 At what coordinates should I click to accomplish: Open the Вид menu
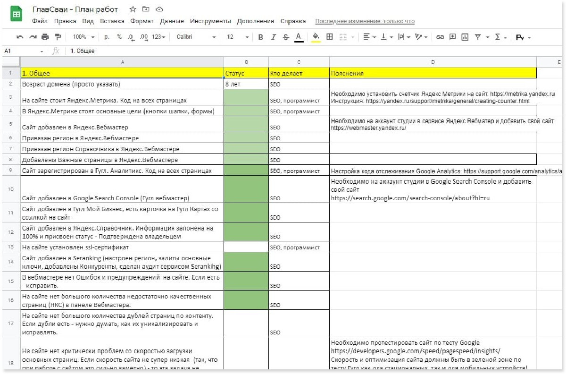coord(88,21)
